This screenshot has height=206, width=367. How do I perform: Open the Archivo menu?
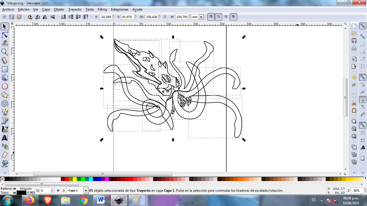[x=8, y=9]
